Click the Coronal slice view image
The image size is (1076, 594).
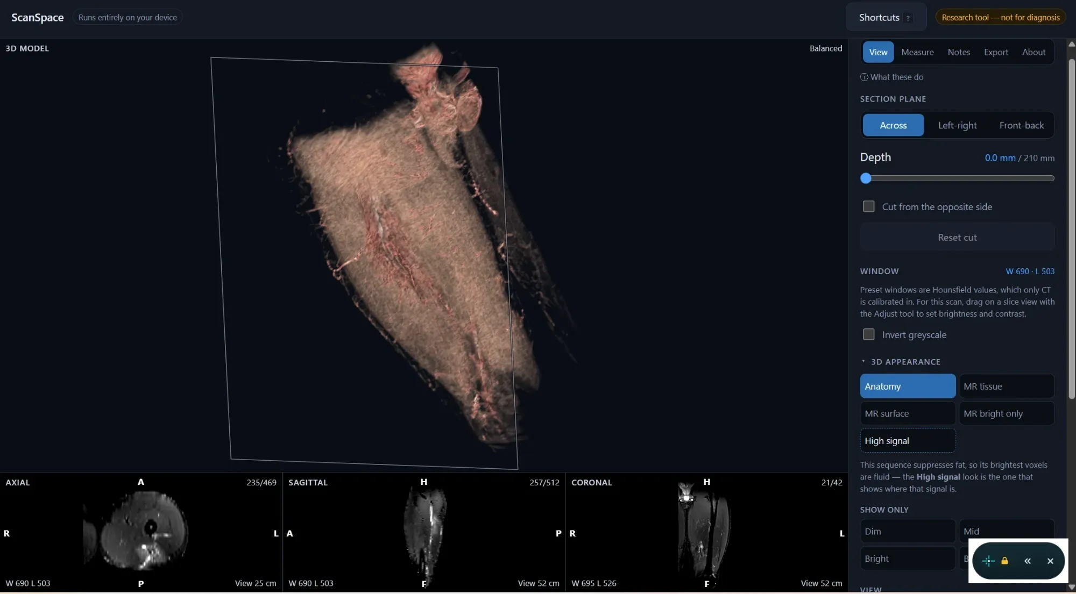point(707,532)
